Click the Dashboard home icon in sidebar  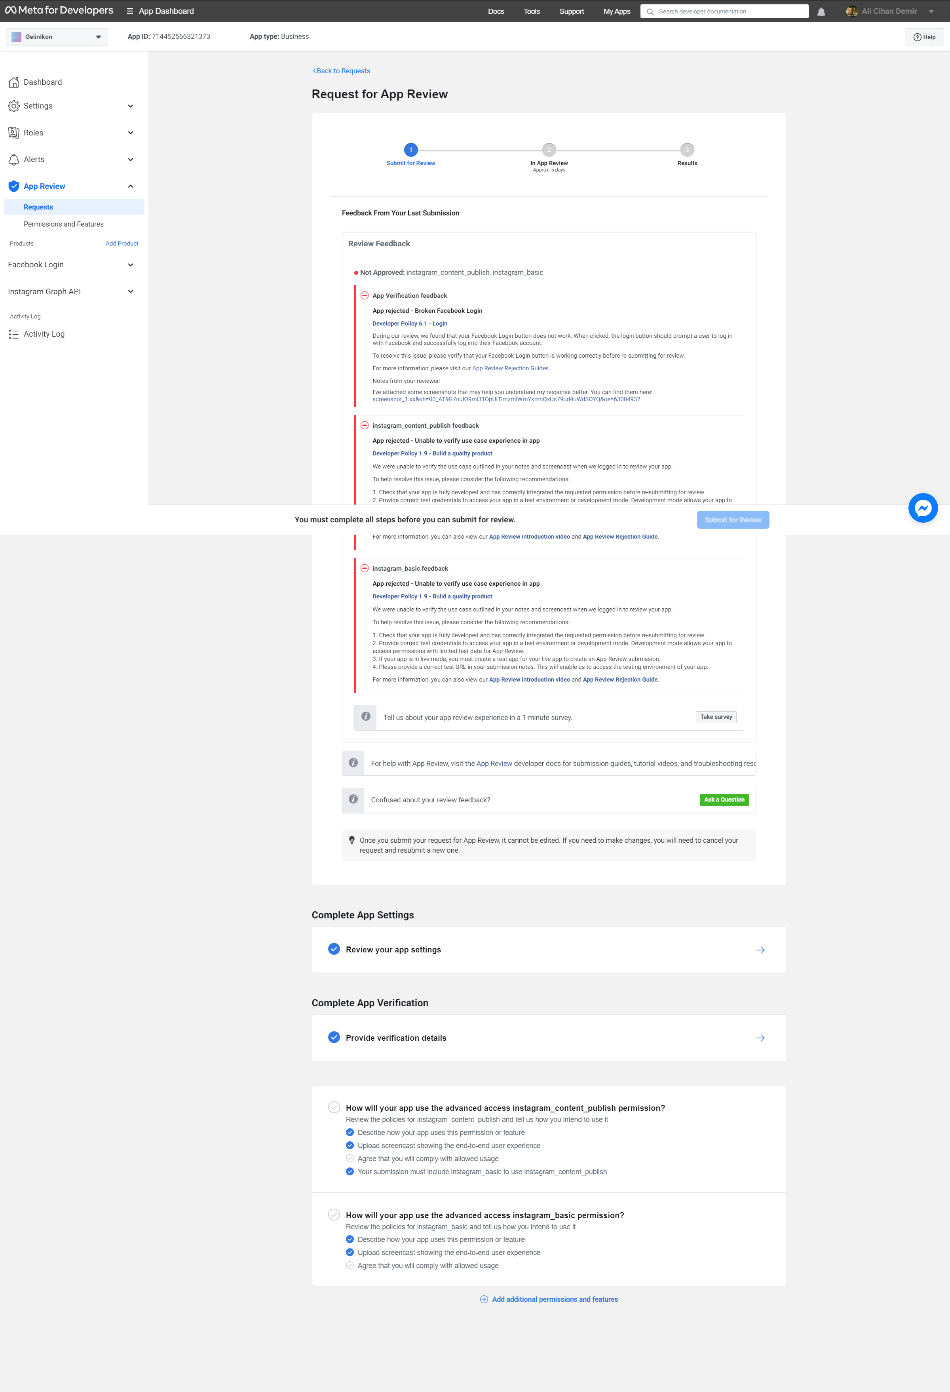tap(14, 82)
